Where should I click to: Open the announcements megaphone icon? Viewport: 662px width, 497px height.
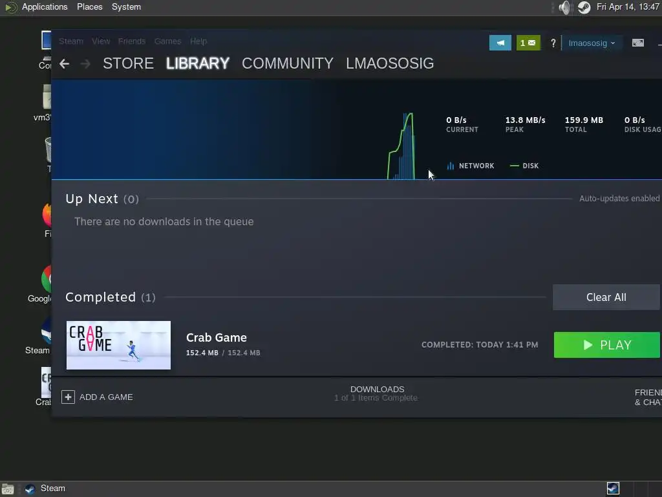[x=500, y=43]
